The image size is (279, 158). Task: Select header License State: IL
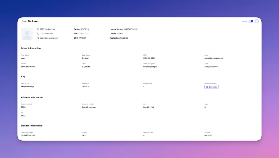point(117,34)
